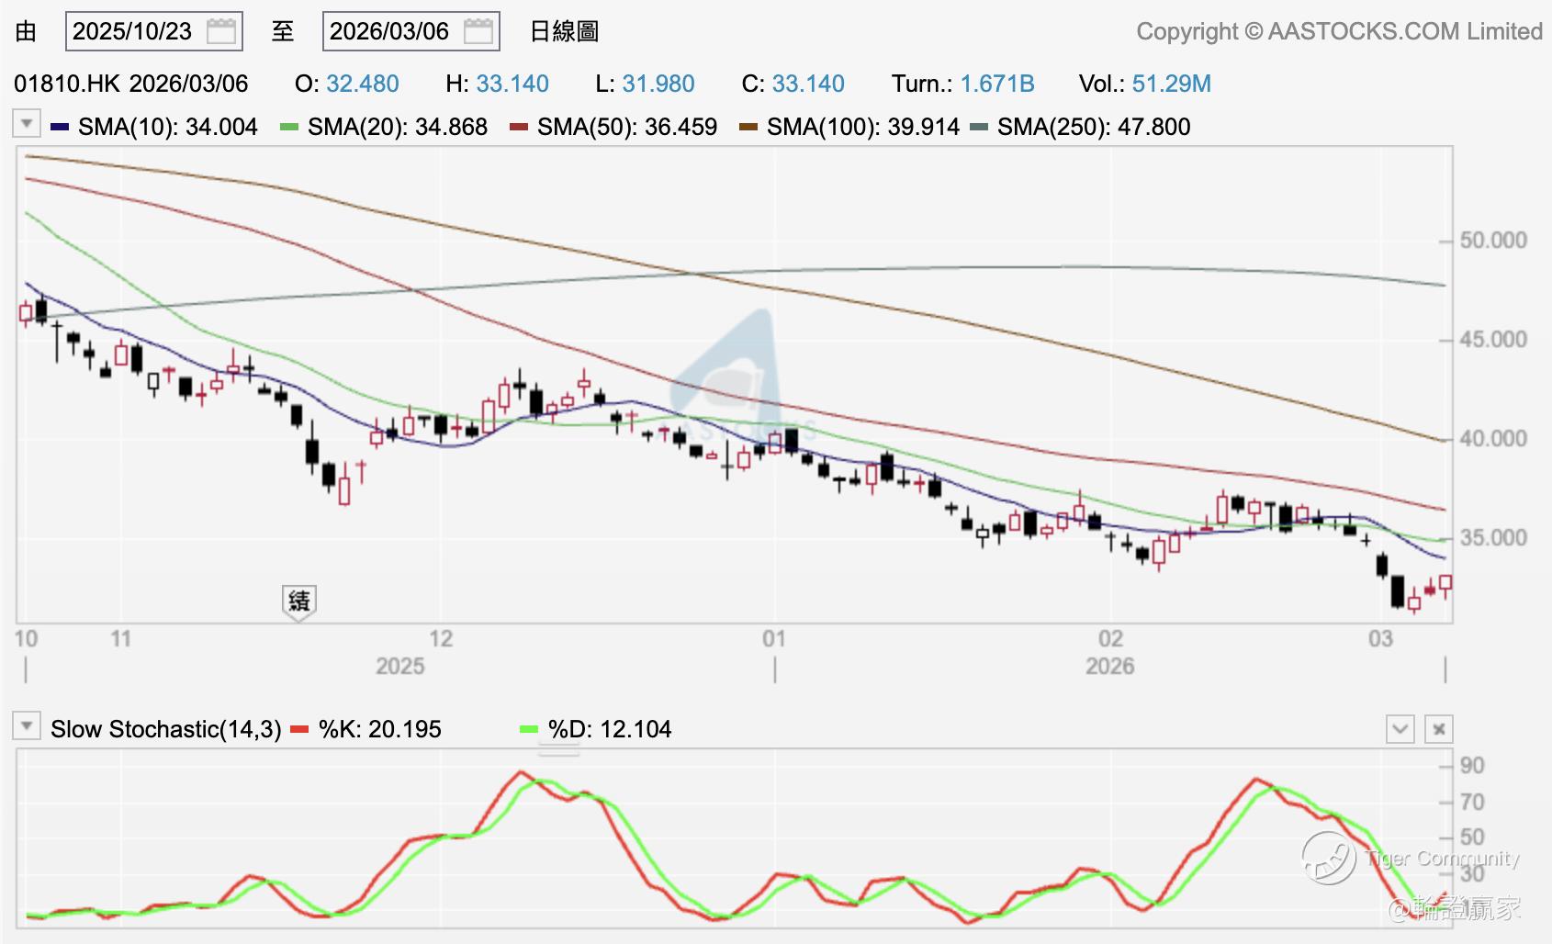Open the start date calendar picker icon
Screen dimensions: 1552x944
[221, 31]
